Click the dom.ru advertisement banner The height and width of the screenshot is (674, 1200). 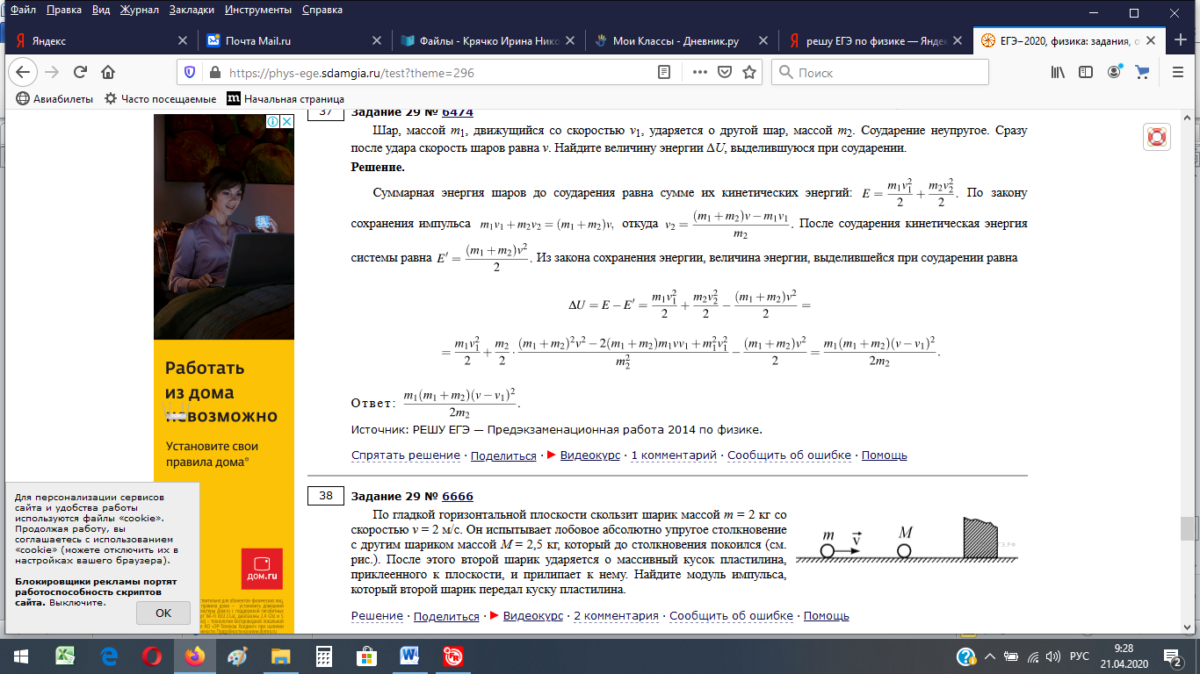point(224,373)
